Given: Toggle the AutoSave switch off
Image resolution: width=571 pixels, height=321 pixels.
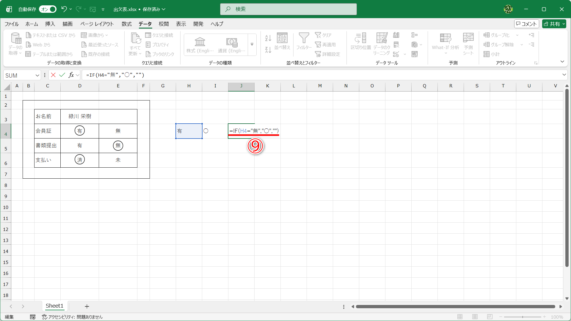Looking at the screenshot, I should 48,9.
